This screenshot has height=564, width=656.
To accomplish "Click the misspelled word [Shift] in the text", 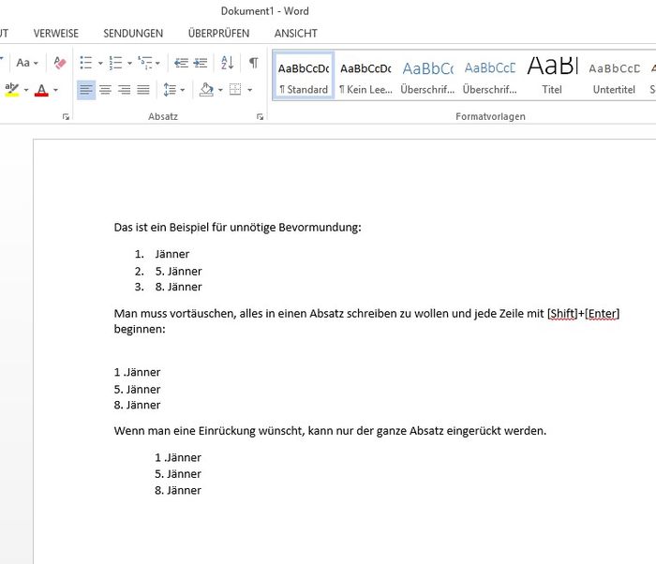I will [562, 313].
